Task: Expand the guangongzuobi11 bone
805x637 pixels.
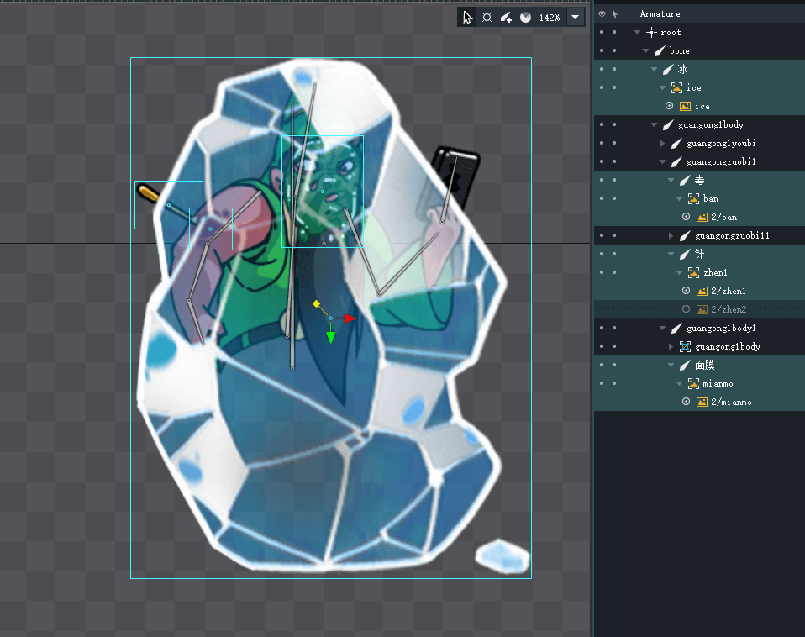Action: pyautogui.click(x=671, y=236)
